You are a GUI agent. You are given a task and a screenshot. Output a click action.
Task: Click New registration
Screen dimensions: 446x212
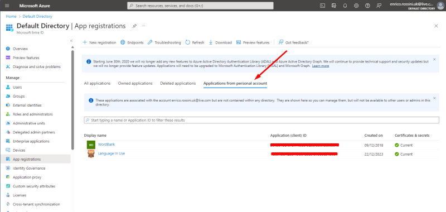[x=99, y=42]
